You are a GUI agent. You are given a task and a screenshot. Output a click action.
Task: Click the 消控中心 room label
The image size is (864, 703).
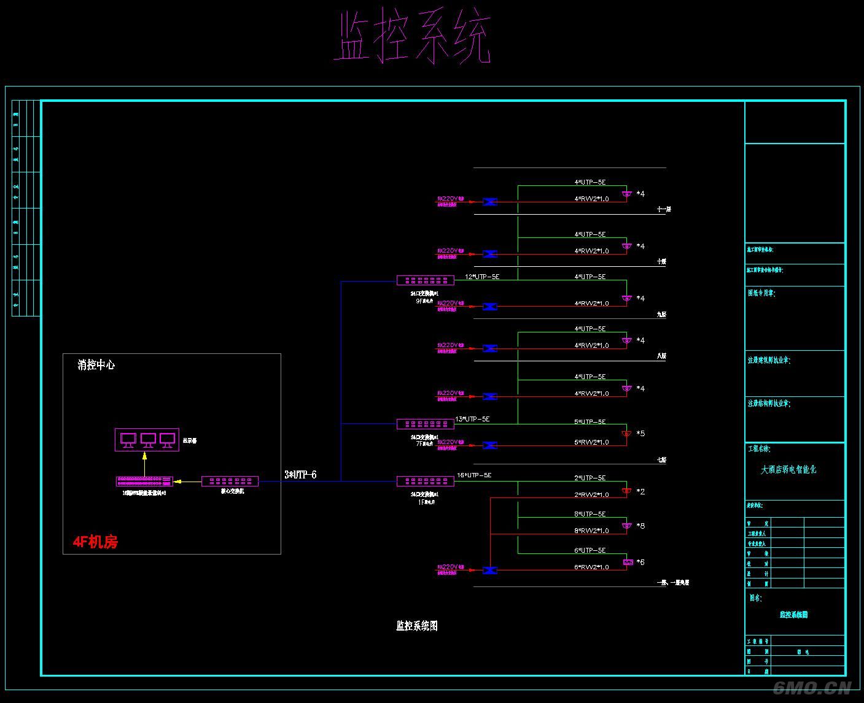(96, 365)
